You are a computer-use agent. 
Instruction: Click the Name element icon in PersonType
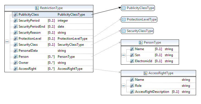[132, 49]
